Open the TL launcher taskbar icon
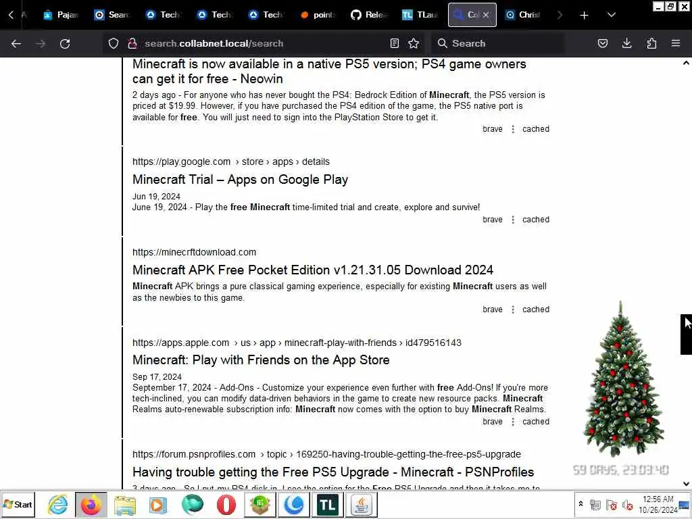This screenshot has width=692, height=519. (327, 504)
